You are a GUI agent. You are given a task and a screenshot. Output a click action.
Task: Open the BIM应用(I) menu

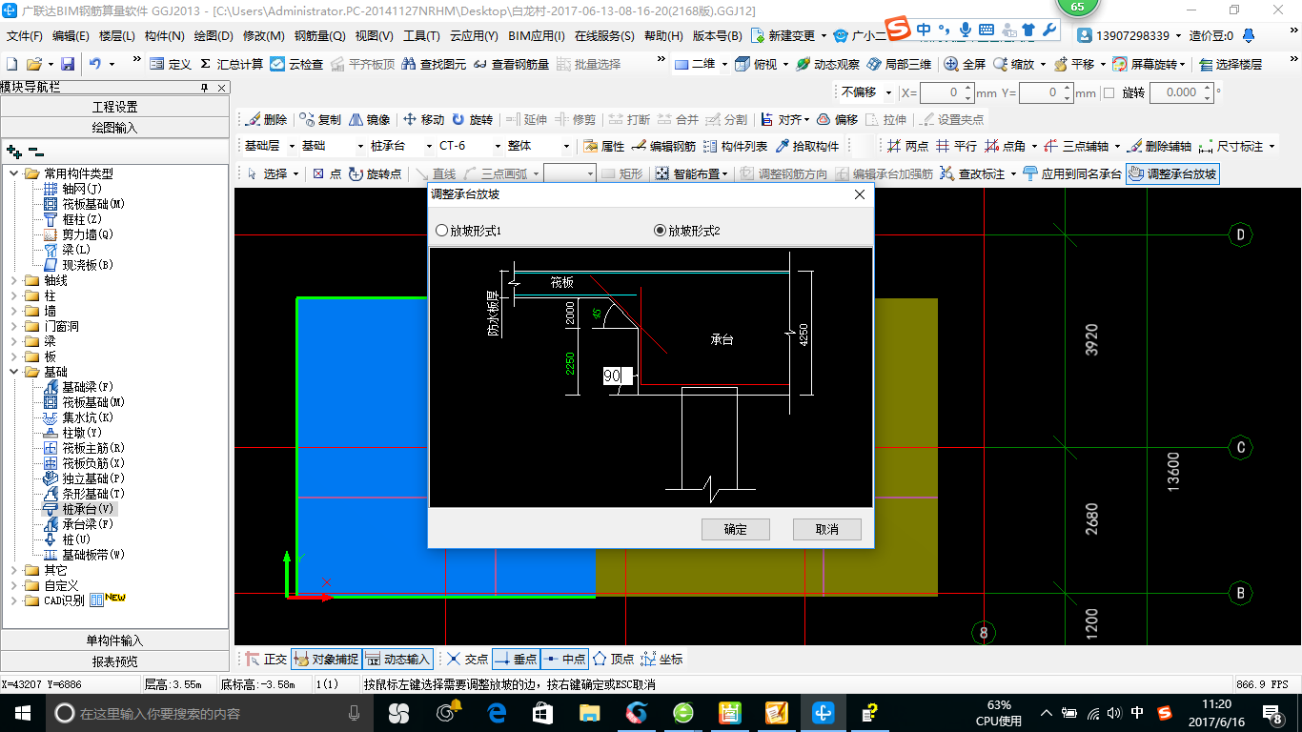point(537,35)
